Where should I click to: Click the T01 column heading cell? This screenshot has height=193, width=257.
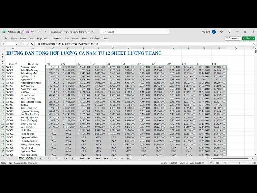pos(53,64)
